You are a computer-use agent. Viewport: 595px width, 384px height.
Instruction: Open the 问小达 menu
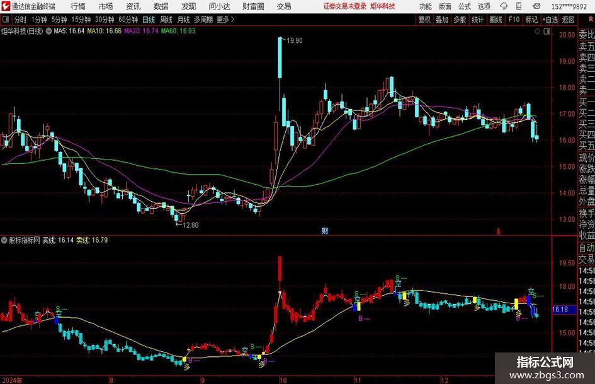tap(219, 6)
